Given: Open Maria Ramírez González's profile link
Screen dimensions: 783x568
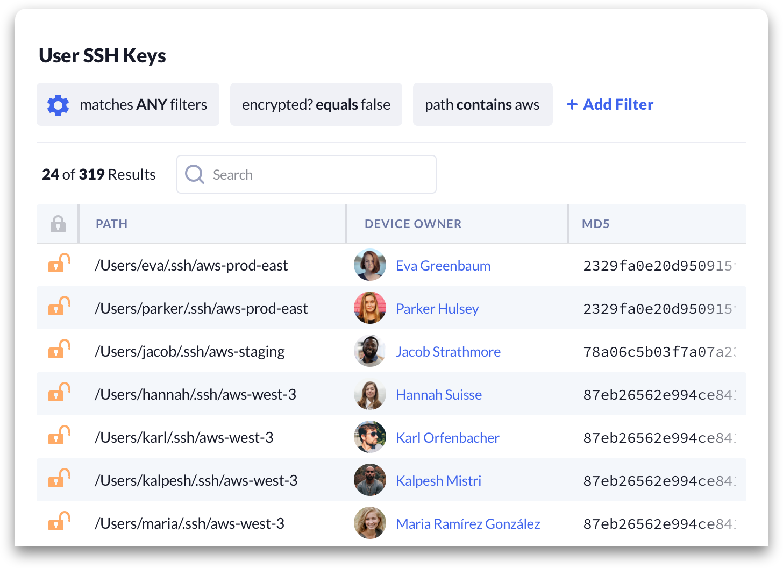Looking at the screenshot, I should (x=468, y=524).
